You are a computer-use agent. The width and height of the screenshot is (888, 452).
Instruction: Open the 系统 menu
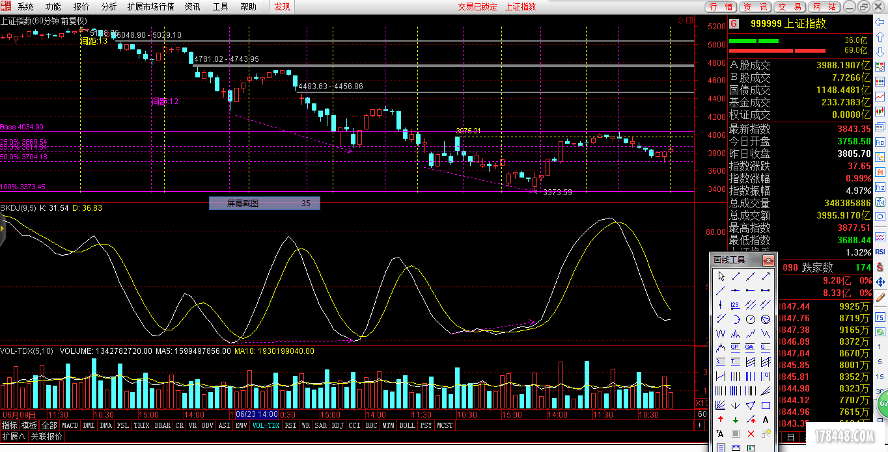coord(25,7)
